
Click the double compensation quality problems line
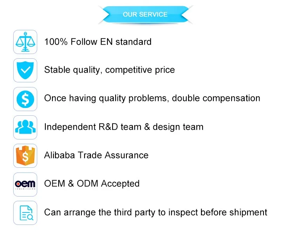tap(152, 98)
